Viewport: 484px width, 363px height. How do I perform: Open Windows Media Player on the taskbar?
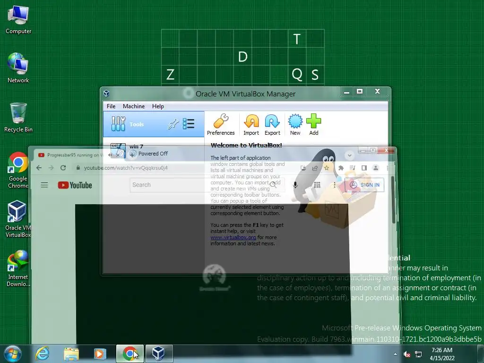click(x=100, y=354)
